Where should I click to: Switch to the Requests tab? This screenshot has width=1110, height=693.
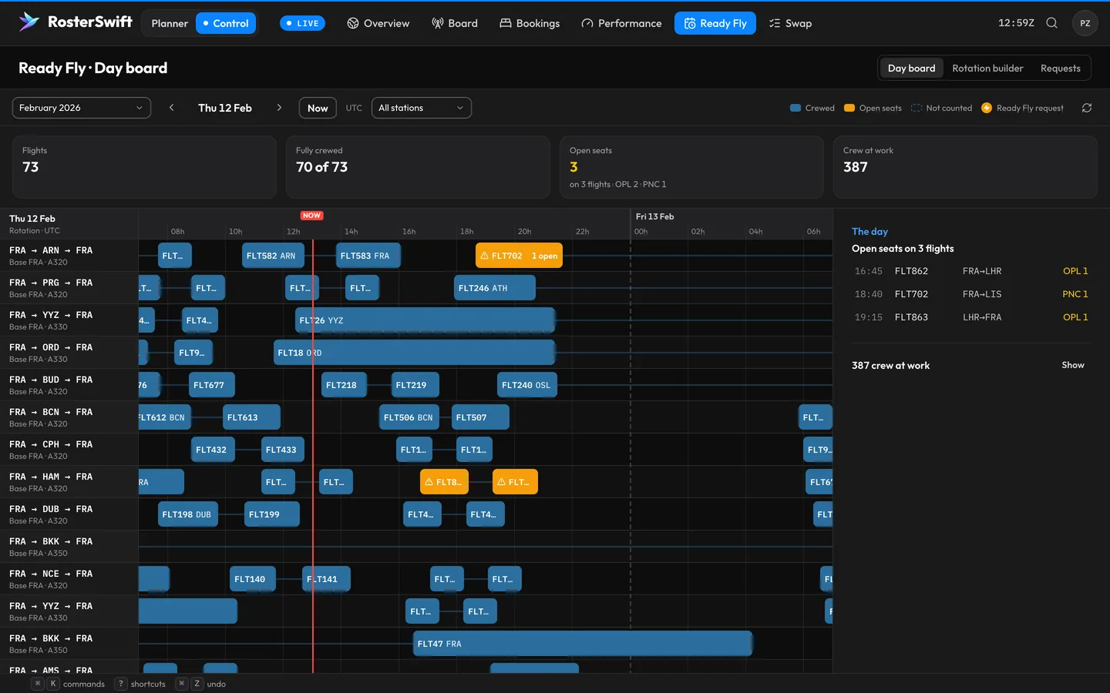1061,68
